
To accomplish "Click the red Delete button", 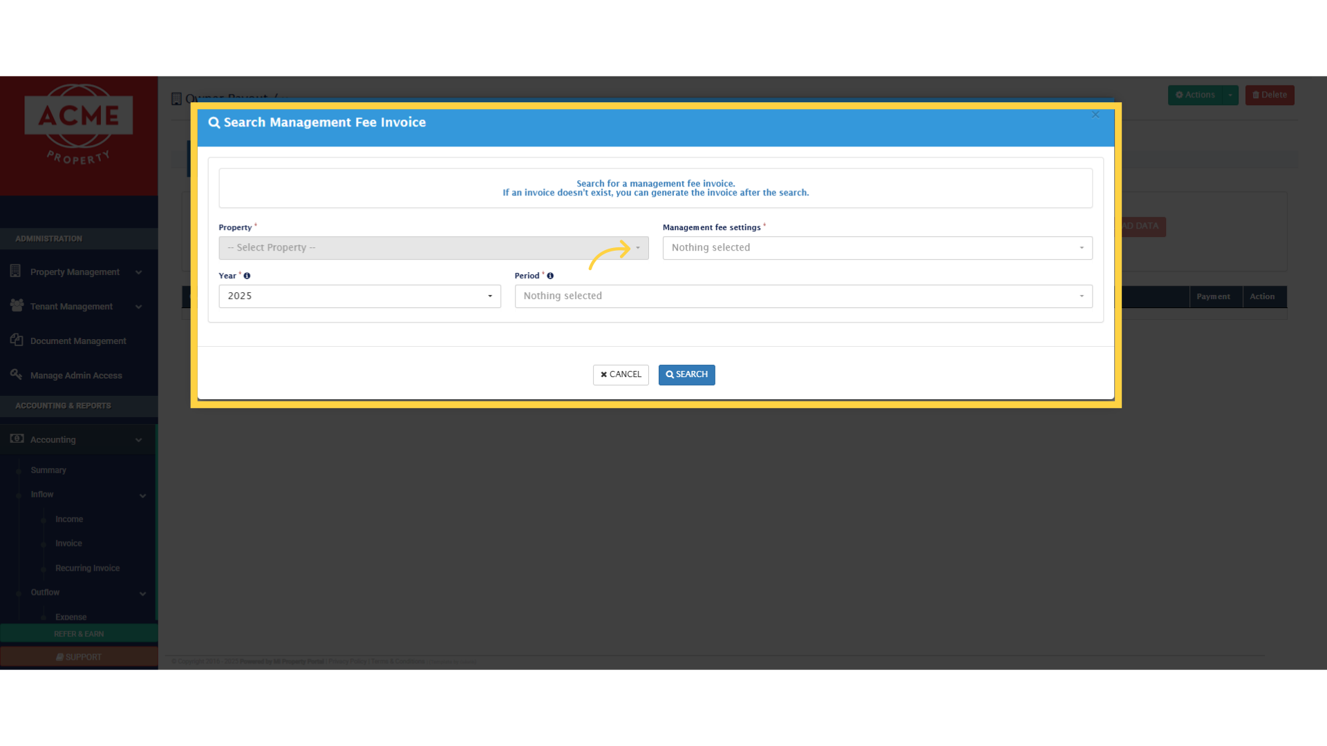I will tap(1270, 95).
